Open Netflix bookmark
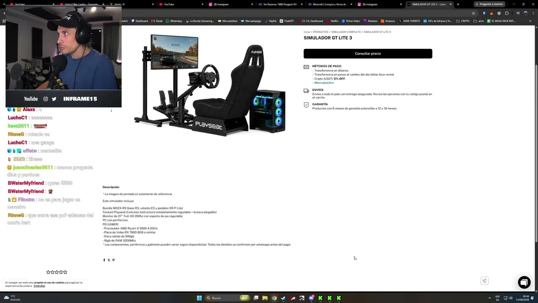 [332, 21]
